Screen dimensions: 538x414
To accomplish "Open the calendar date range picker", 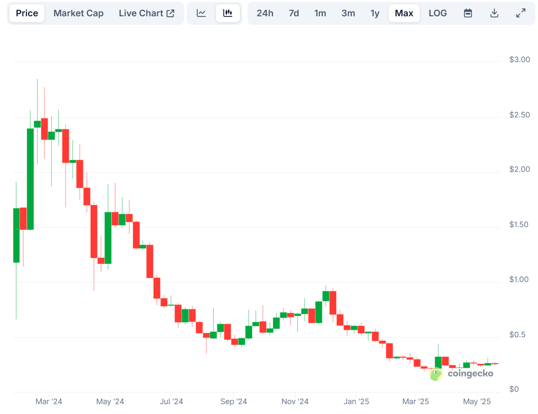I will point(468,13).
